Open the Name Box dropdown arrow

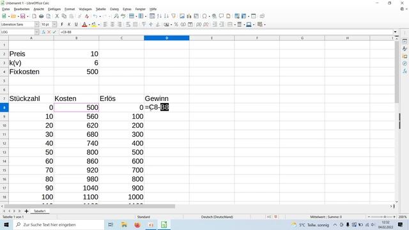37,32
